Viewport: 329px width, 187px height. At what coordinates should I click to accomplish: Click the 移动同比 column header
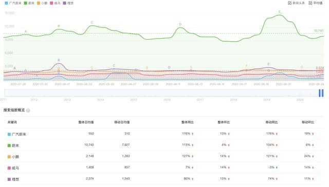pos(272,122)
